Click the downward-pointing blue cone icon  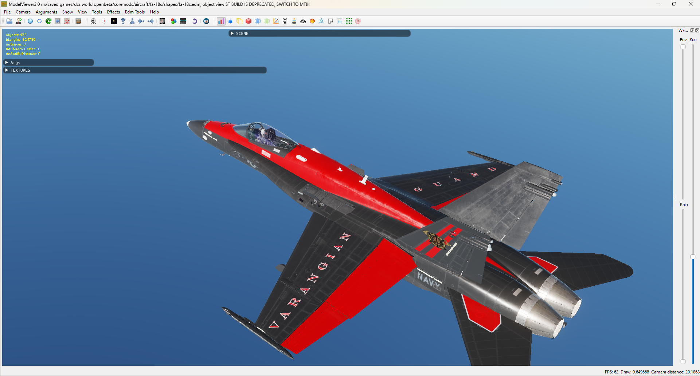pyautogui.click(x=123, y=21)
